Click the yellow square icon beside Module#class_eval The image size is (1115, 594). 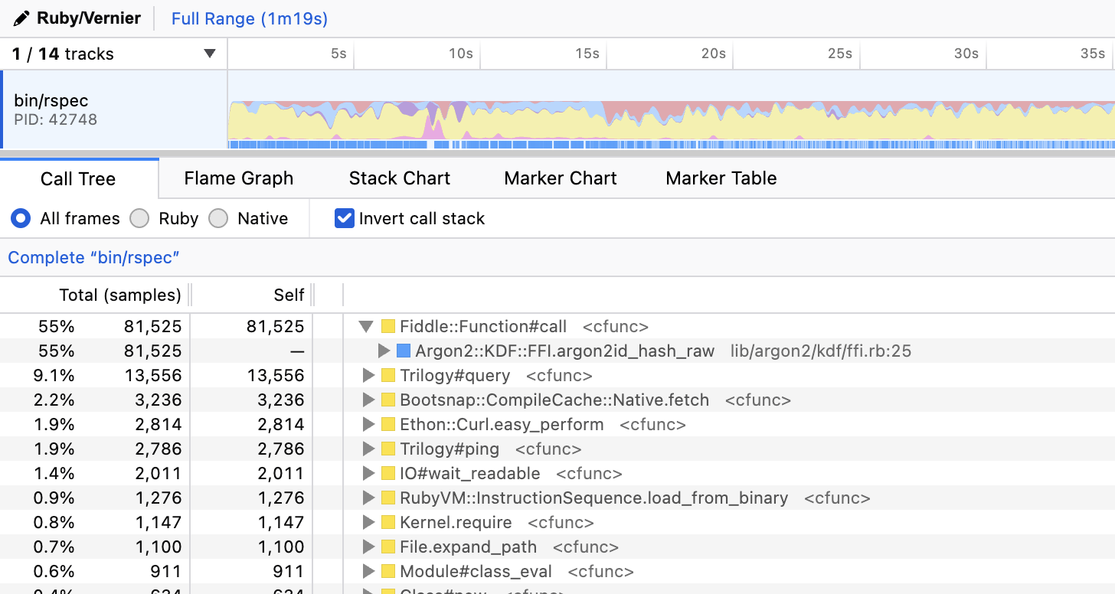pyautogui.click(x=388, y=572)
